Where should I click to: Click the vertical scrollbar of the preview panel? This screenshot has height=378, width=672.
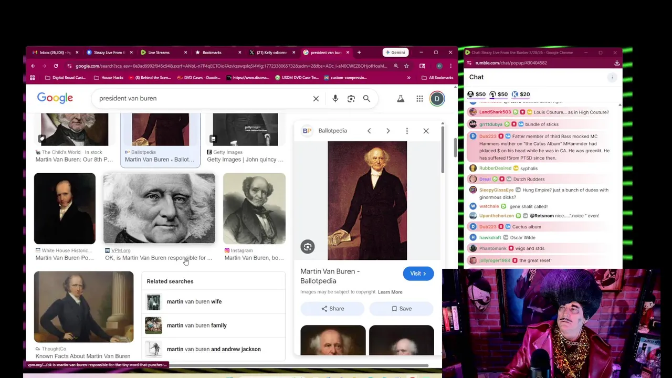tap(442, 150)
